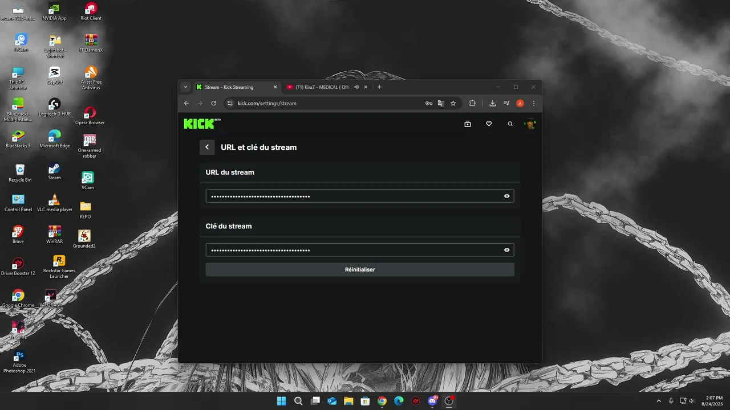Open File Explorer from the taskbar
730x410 pixels.
[x=348, y=401]
